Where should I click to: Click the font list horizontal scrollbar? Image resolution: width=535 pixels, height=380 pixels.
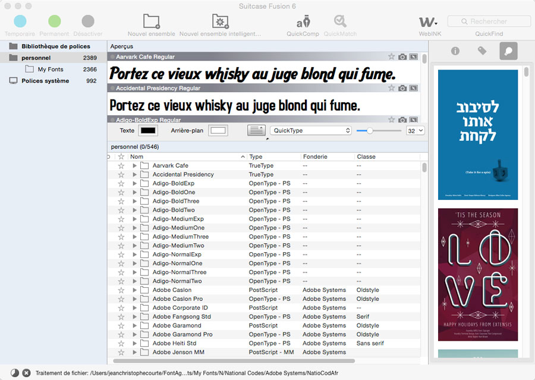[x=234, y=360]
